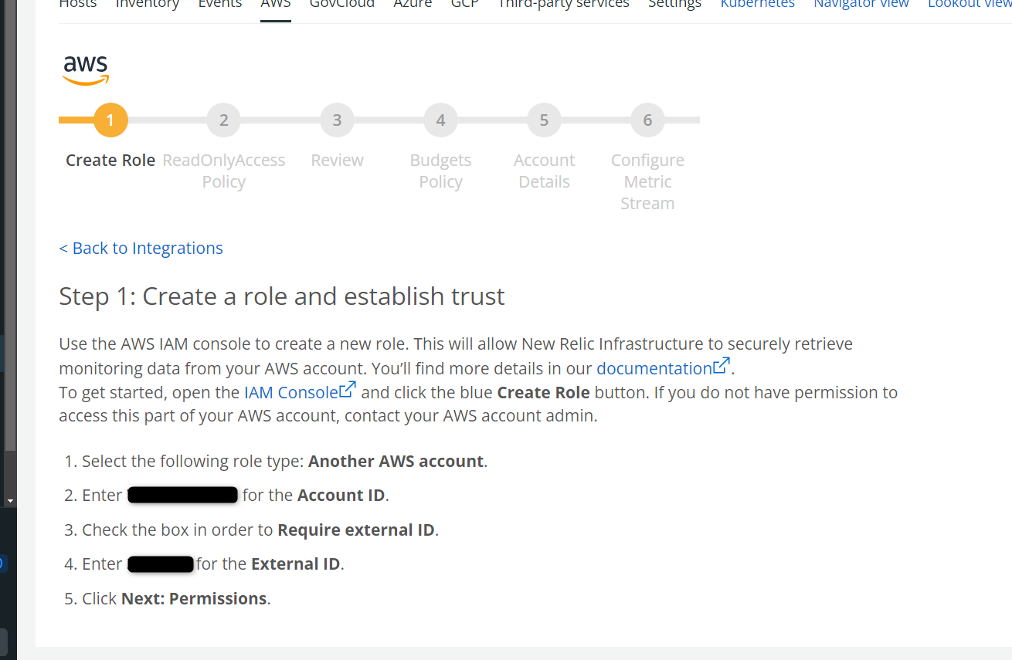Open the Settings tab
This screenshot has width=1012, height=660.
pyautogui.click(x=675, y=5)
